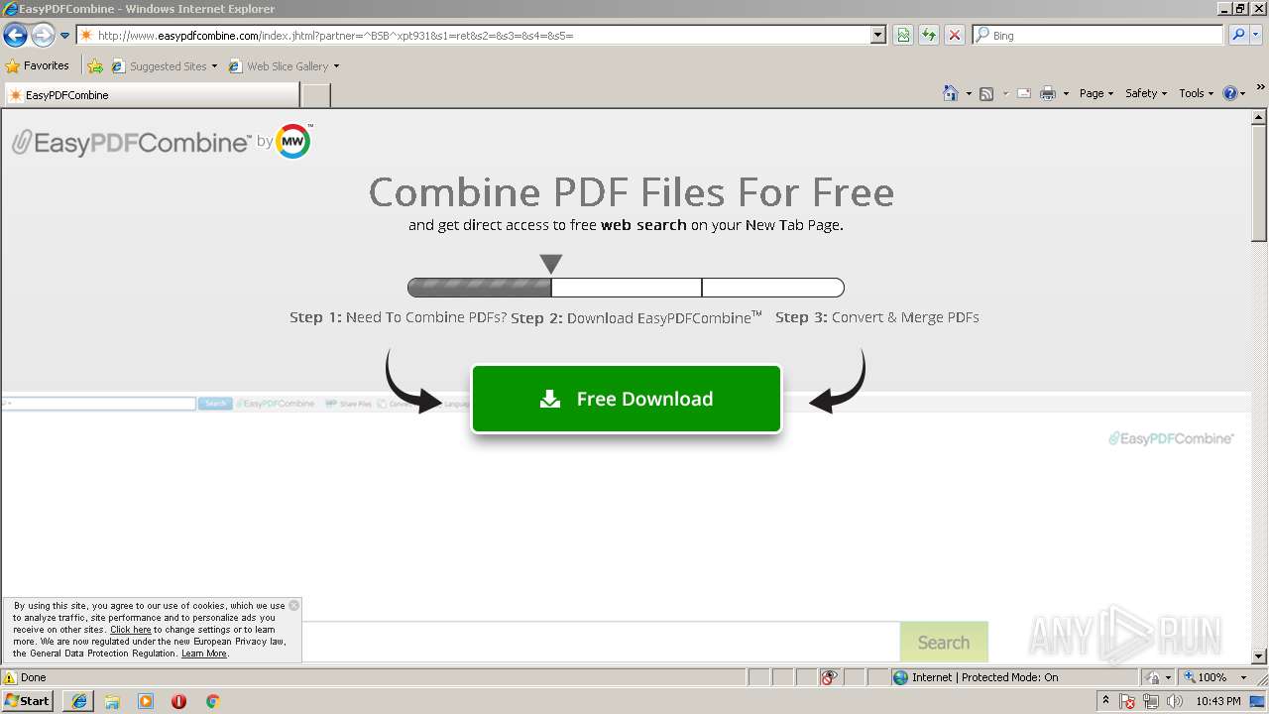Viewport: 1269px width, 714px height.
Task: Click the pale green Search button
Action: 944,643
